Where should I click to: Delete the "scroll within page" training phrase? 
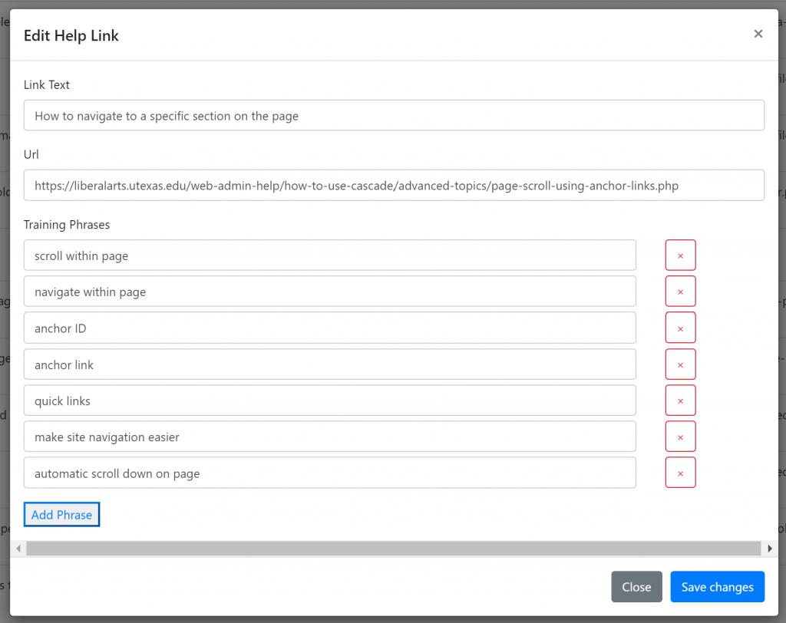tap(680, 255)
